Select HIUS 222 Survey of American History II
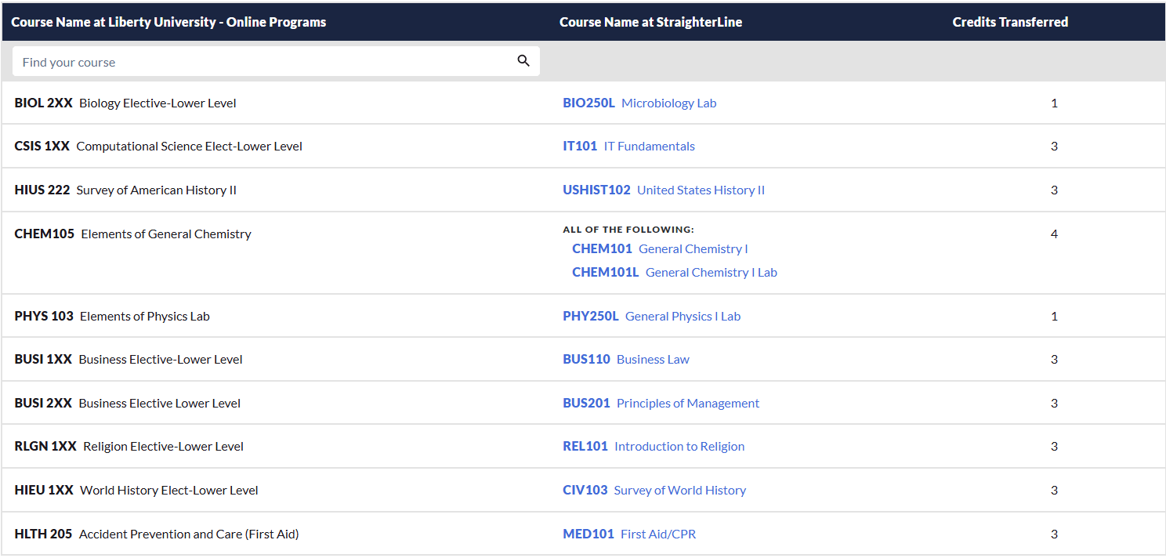Image resolution: width=1166 pixels, height=558 pixels. tap(125, 190)
